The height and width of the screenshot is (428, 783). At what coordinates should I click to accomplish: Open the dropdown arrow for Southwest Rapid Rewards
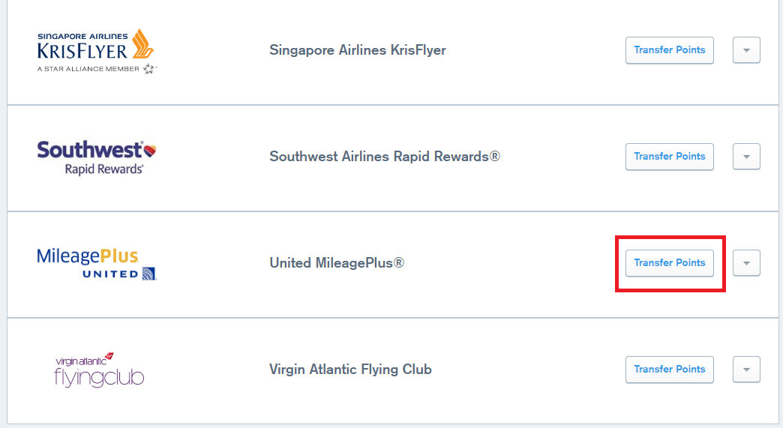(x=746, y=157)
